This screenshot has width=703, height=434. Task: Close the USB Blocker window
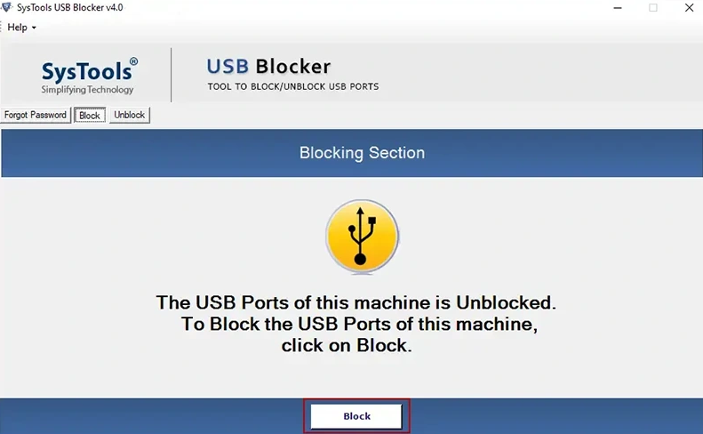click(x=691, y=8)
